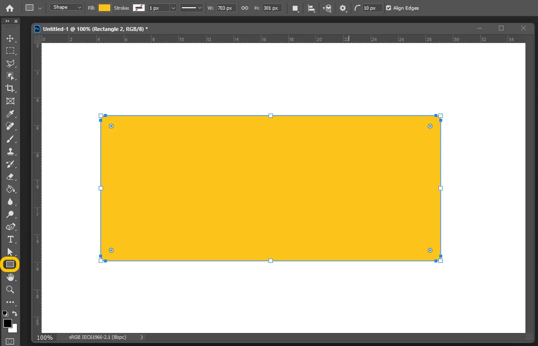Select the Horizontal Type tool

10,240
